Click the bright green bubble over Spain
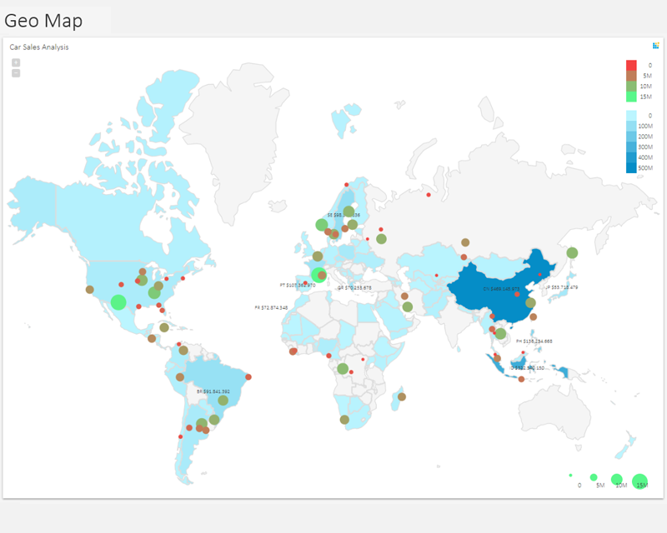 318,275
